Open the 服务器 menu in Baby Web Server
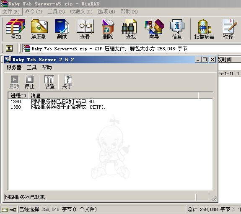 [x=14, y=68]
